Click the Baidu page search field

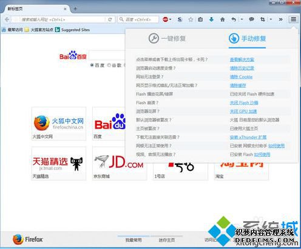click(x=107, y=55)
